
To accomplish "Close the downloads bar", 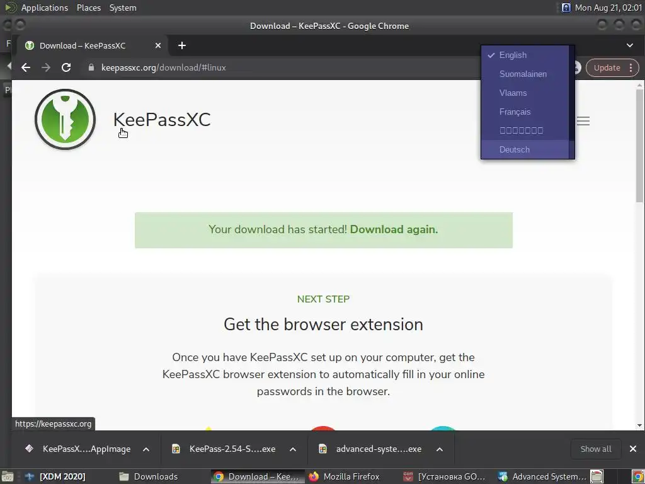I will (632, 449).
